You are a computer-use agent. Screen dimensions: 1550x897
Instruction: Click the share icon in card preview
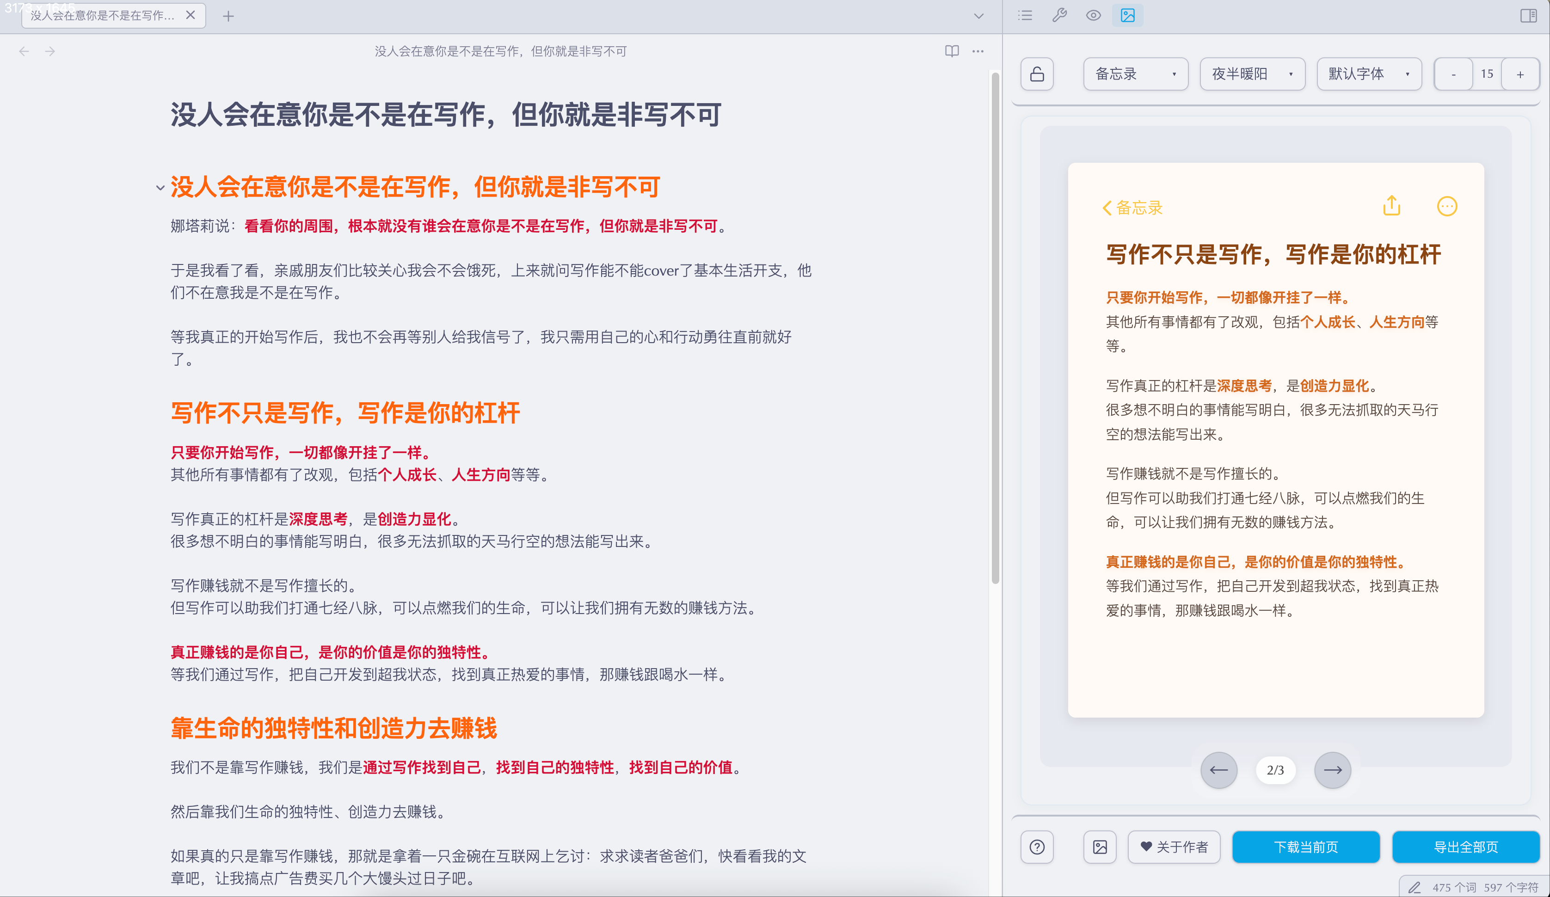tap(1391, 206)
